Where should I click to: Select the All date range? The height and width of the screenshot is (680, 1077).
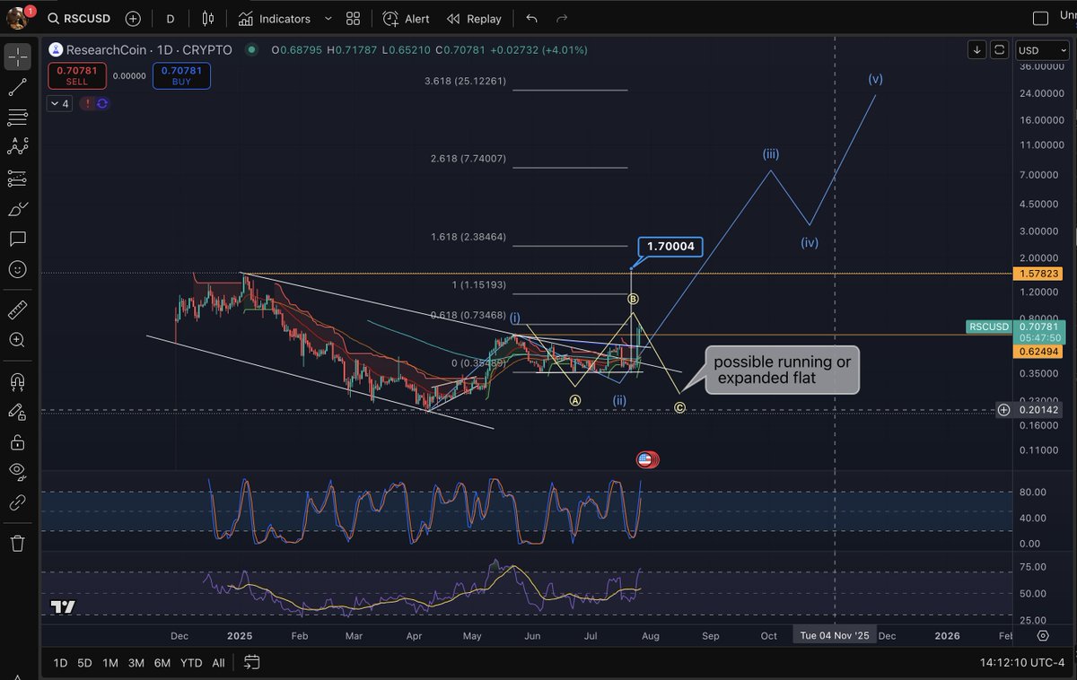tap(218, 663)
